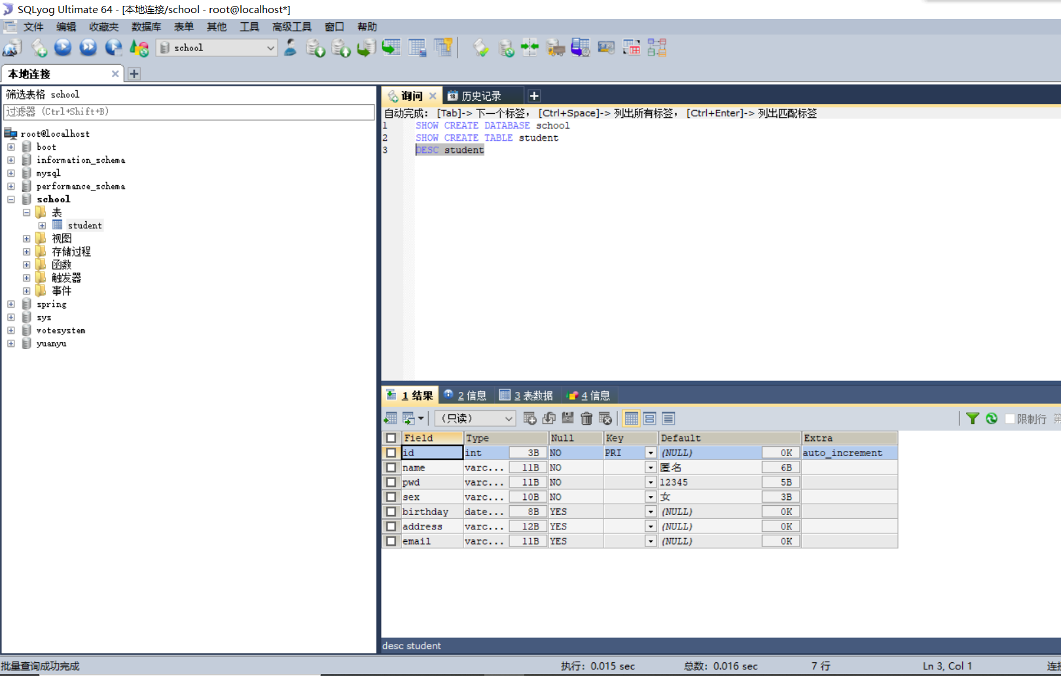
Task: Click the execute all queries icon
Action: 88,48
